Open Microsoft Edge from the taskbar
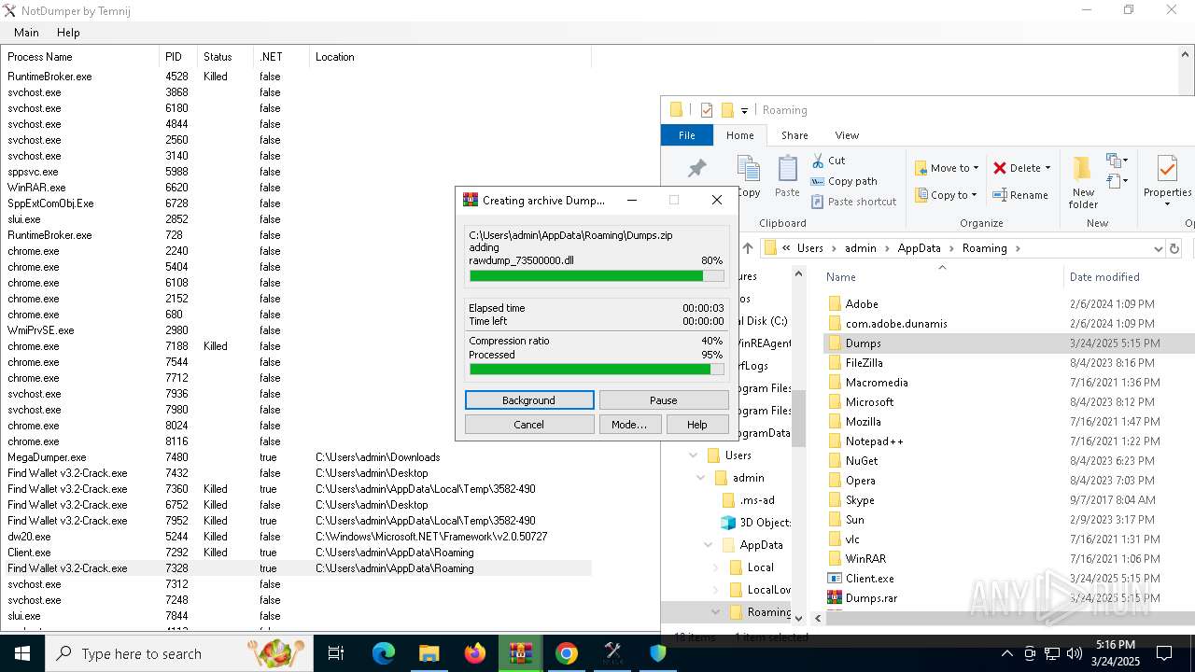 (384, 653)
